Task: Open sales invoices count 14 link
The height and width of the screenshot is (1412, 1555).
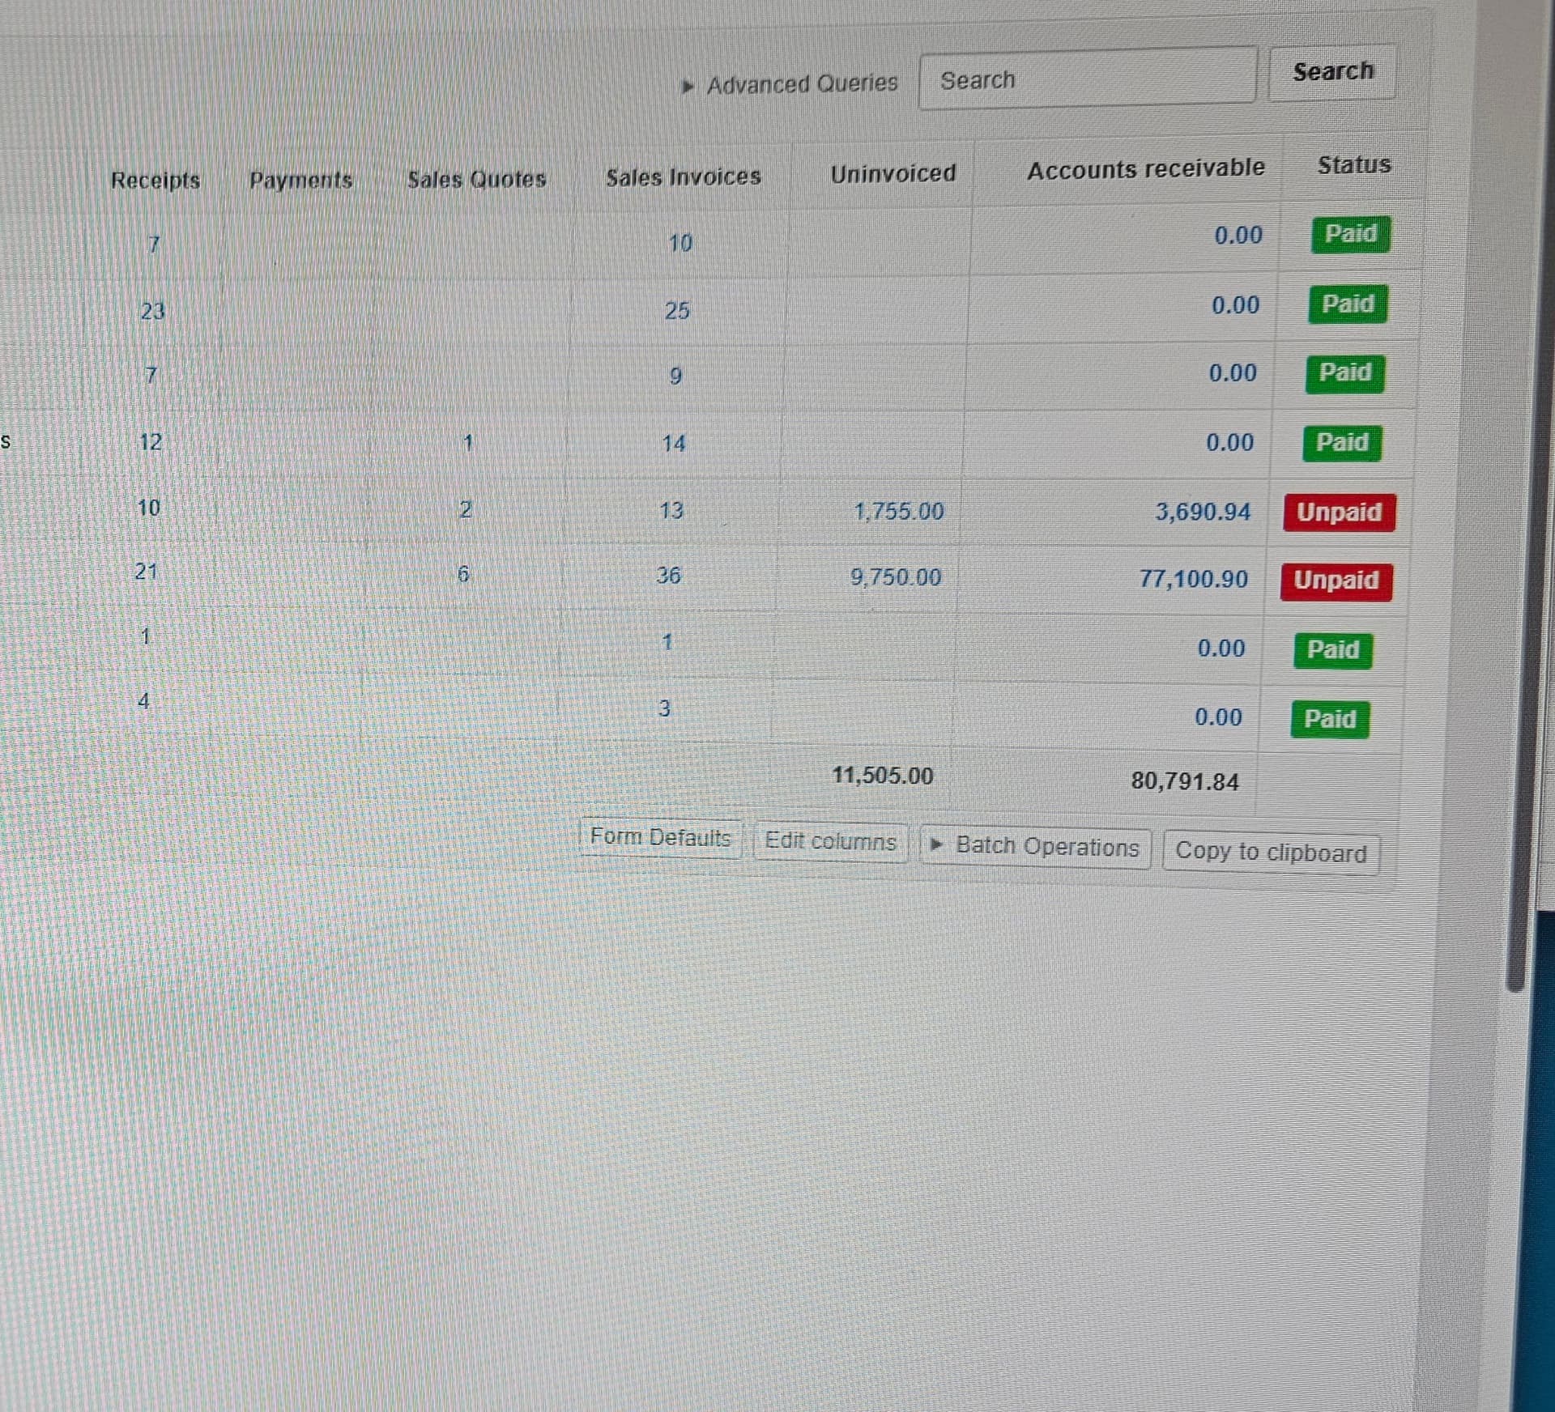Action: click(x=673, y=443)
